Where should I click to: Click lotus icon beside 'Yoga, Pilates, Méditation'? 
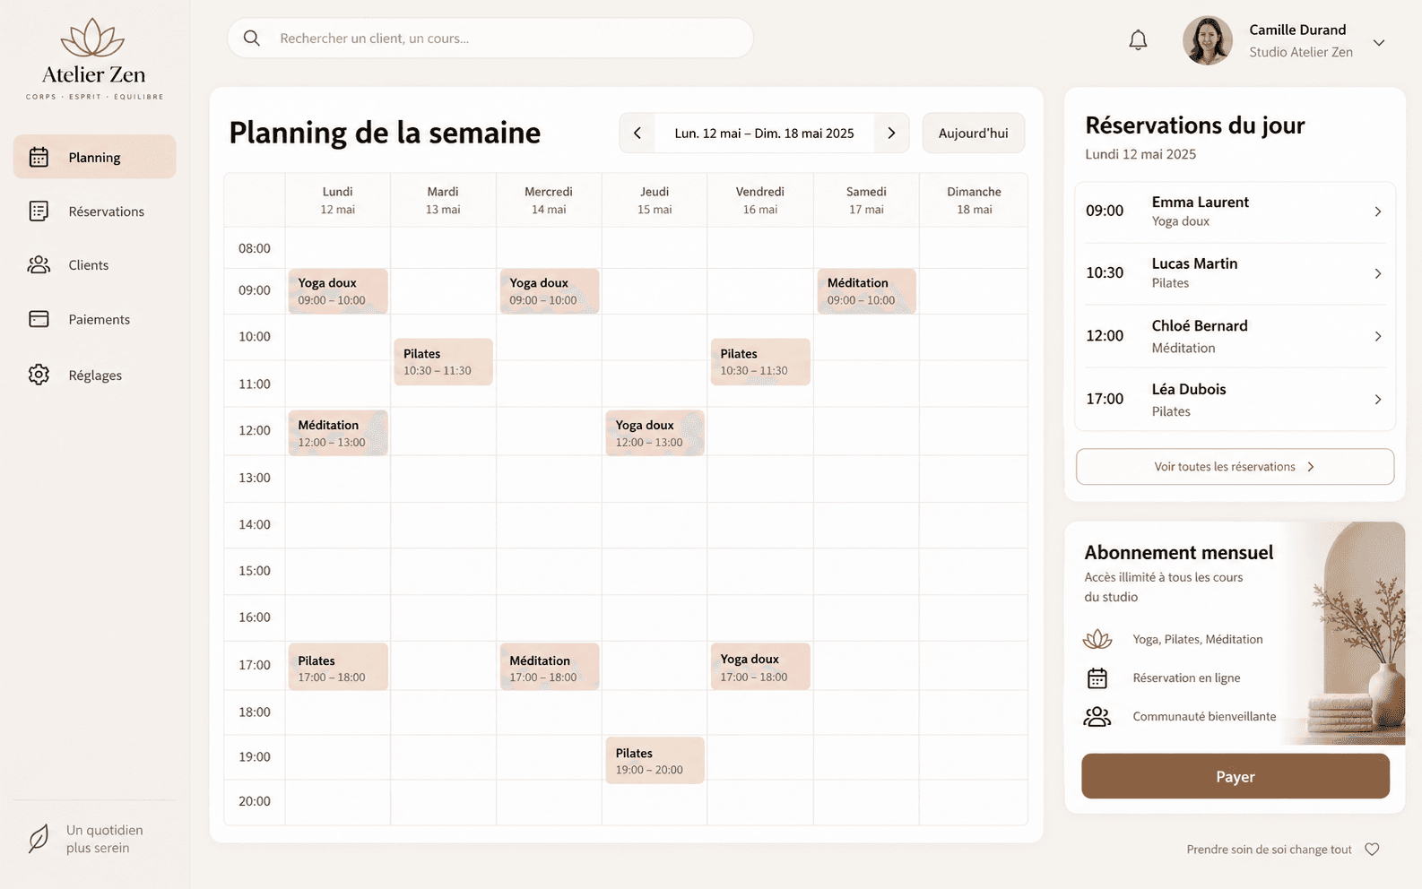pyautogui.click(x=1097, y=639)
